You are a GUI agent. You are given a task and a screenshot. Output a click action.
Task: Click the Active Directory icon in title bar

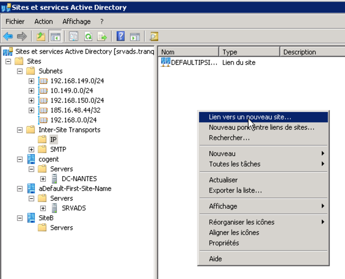click(x=6, y=7)
